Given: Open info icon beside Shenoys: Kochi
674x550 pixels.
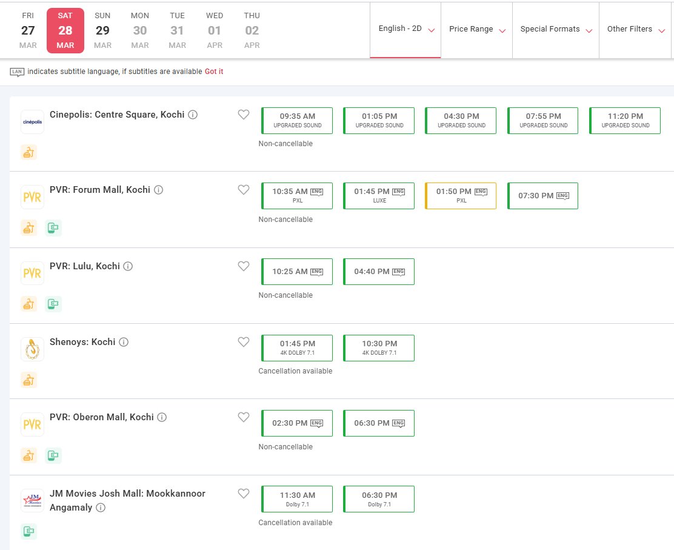Looking at the screenshot, I should (x=124, y=342).
